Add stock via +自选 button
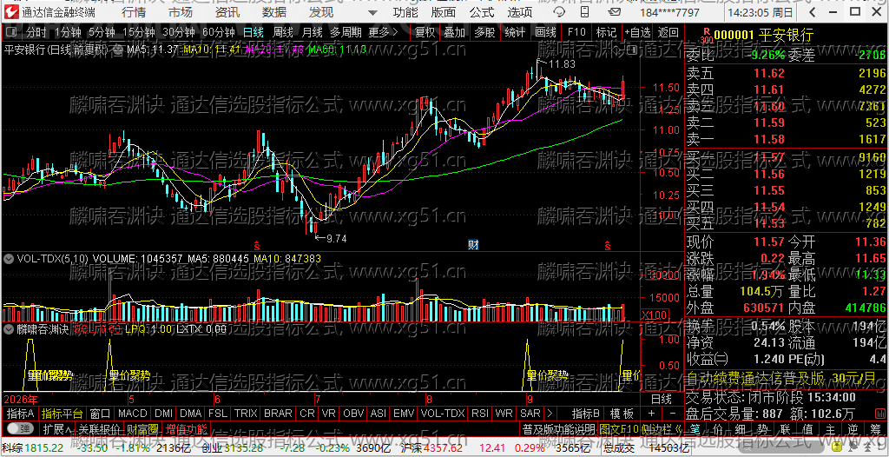 pos(637,32)
